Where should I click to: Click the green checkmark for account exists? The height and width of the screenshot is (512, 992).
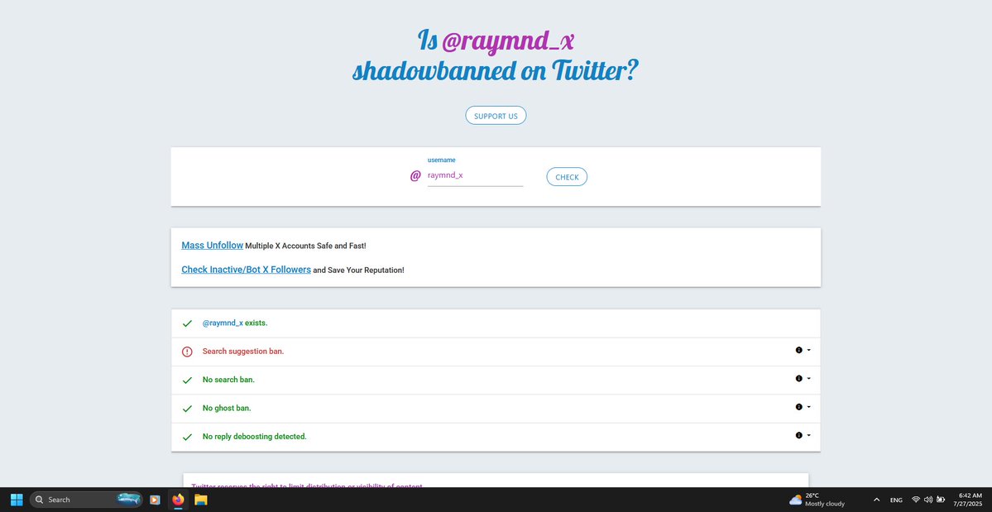[x=187, y=323]
